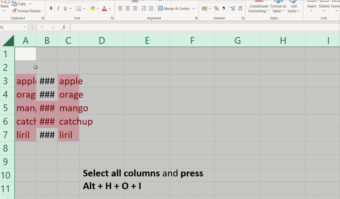This screenshot has height=199, width=340.
Task: Click the Increase Decimal icon
Action: coord(232,8)
